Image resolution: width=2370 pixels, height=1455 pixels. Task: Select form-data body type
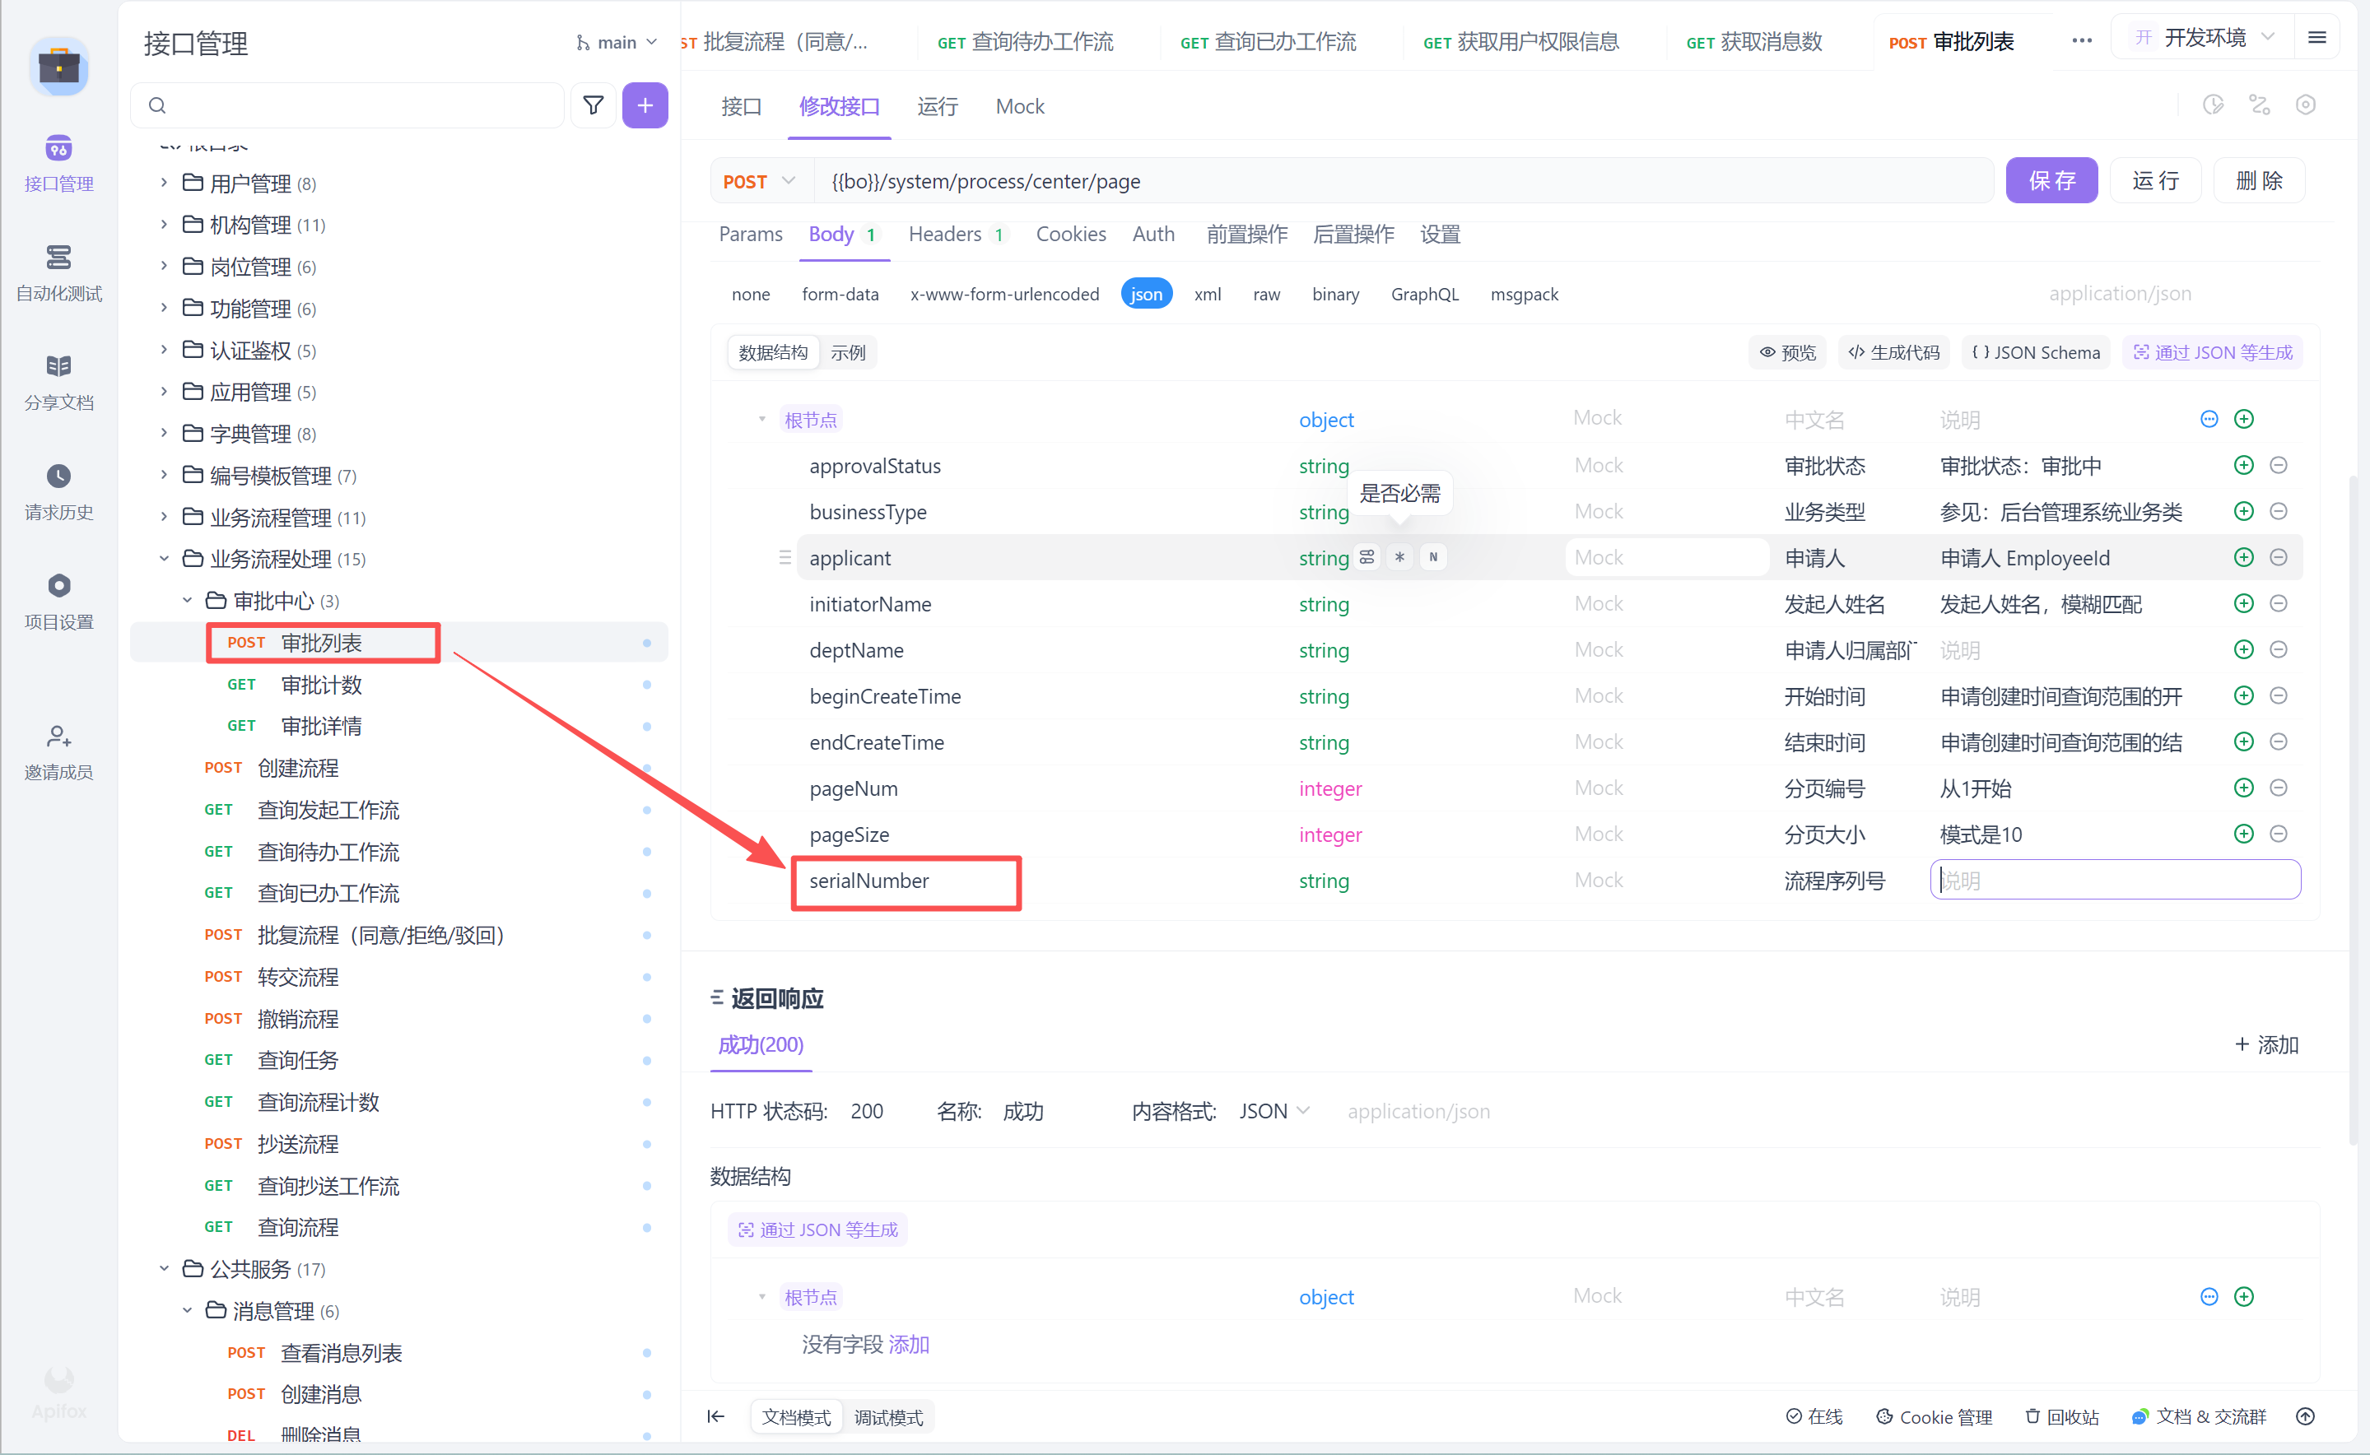point(840,294)
